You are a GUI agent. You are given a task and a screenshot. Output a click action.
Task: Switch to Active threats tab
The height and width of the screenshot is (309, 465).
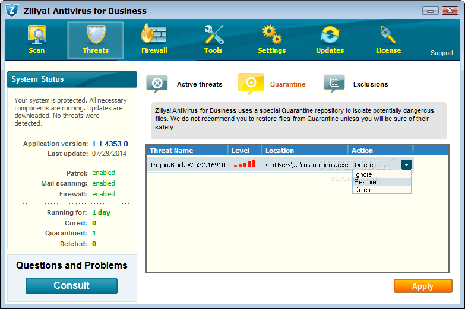[x=200, y=84]
